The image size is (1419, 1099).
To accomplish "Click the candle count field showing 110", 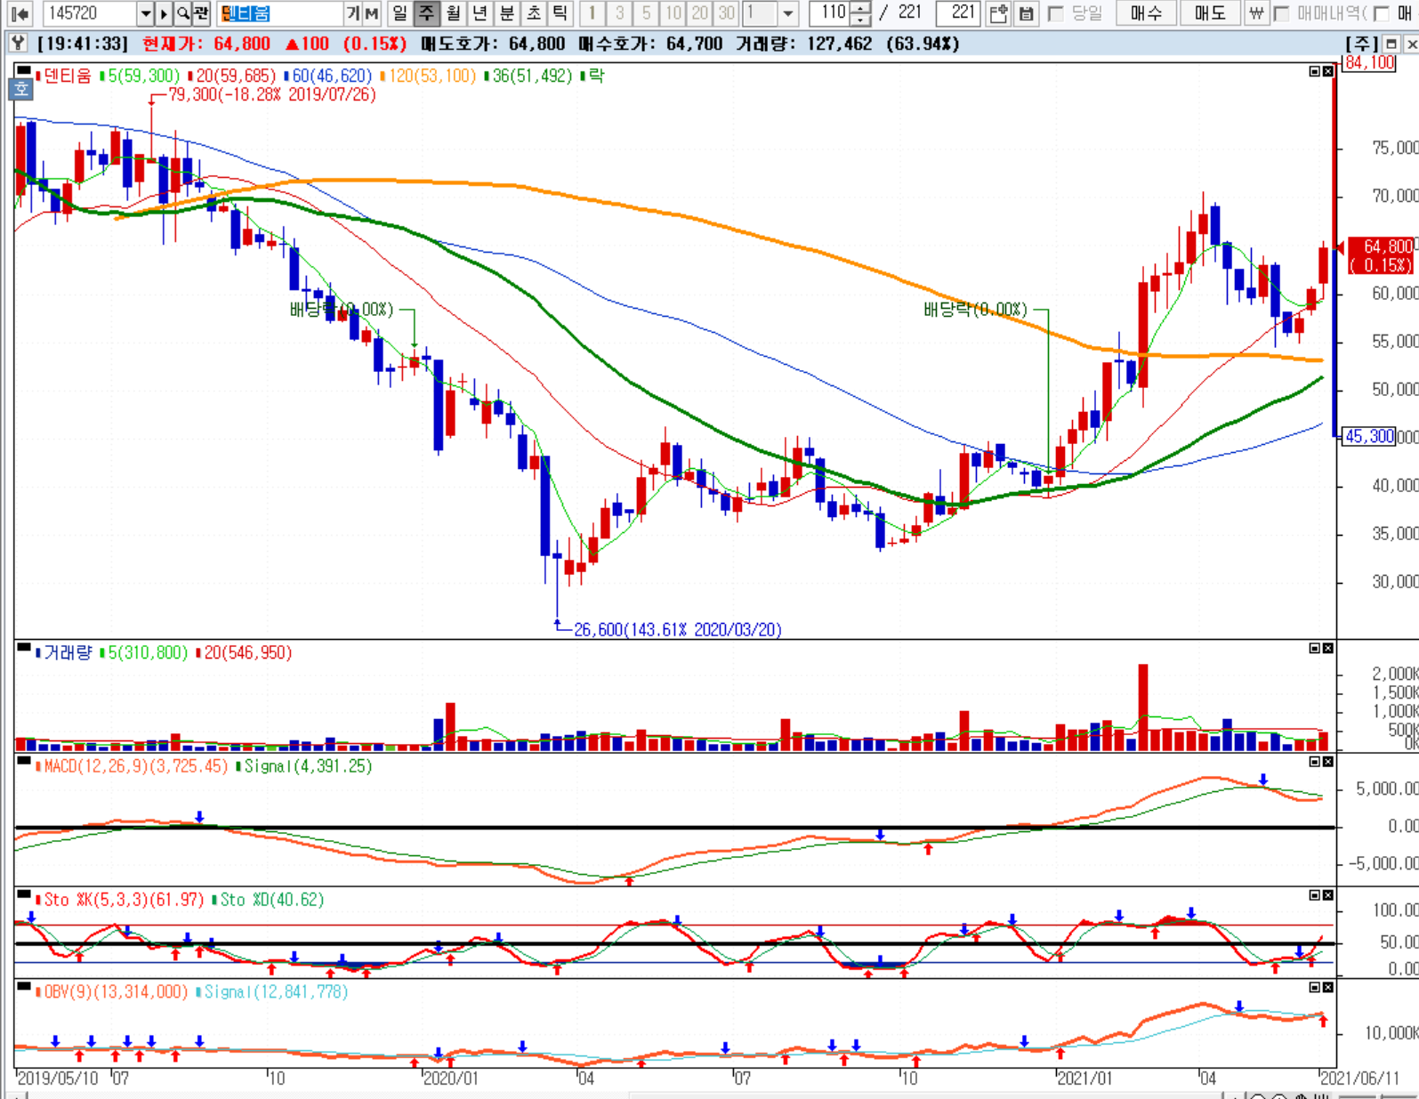I will click(831, 13).
